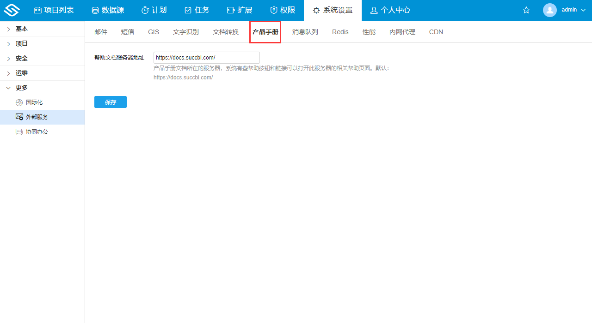
Task: Click the 任务 clipboard icon
Action: (x=188, y=10)
